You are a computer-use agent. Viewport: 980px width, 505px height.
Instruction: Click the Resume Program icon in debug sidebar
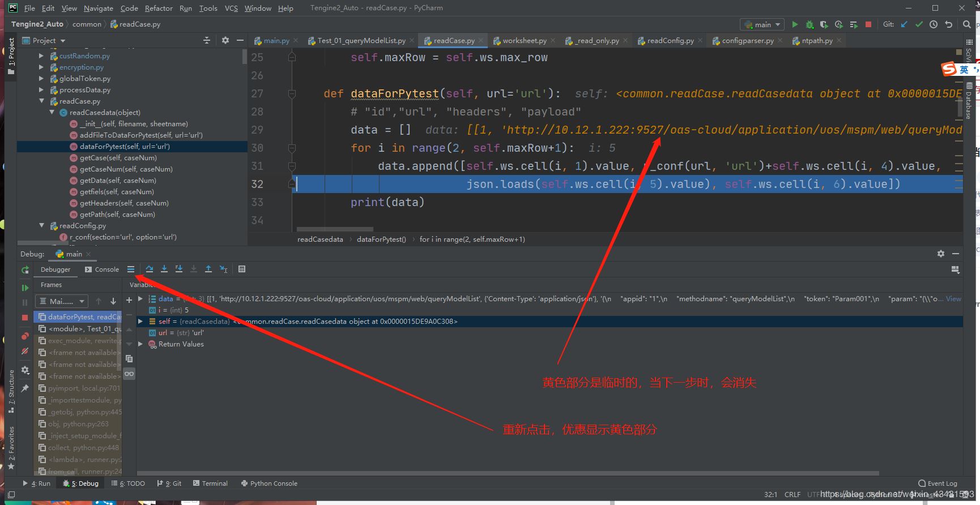[25, 288]
